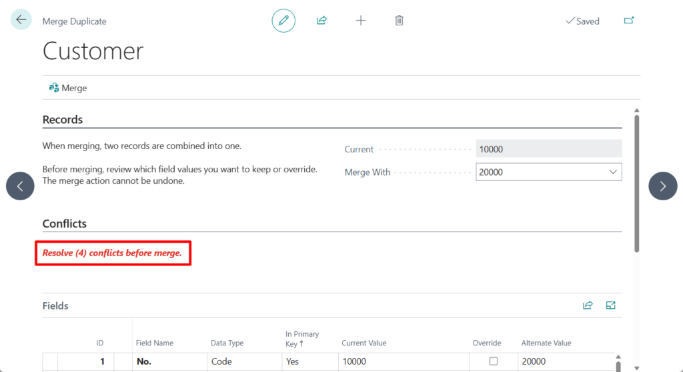Click the Field Name column header
683x372 pixels.
155,343
